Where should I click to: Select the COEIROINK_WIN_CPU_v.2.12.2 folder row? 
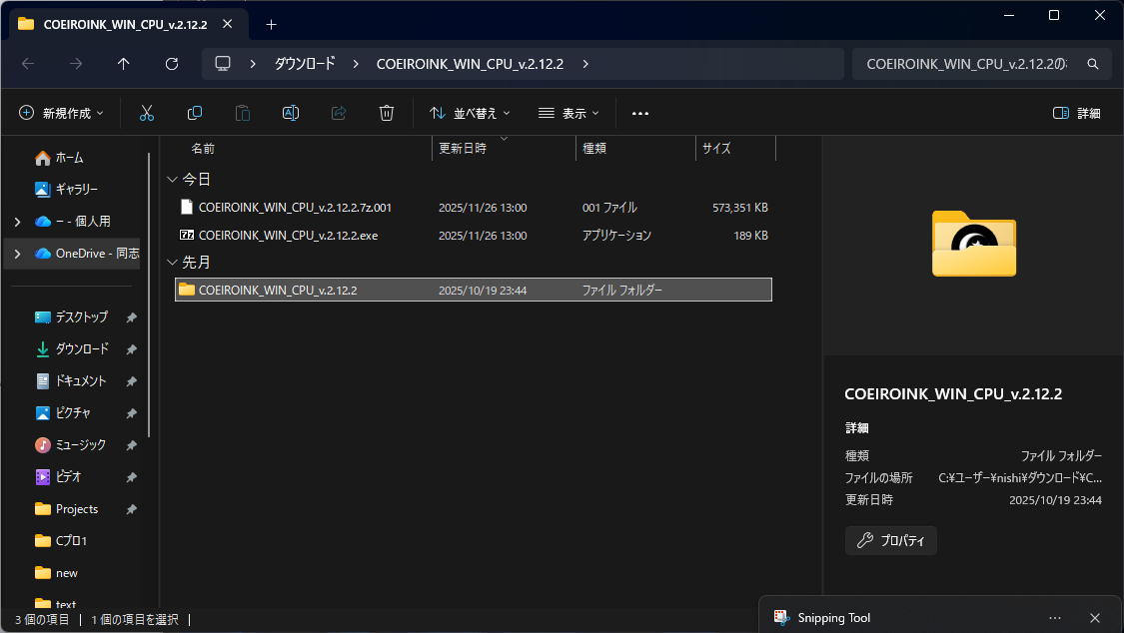(x=474, y=290)
